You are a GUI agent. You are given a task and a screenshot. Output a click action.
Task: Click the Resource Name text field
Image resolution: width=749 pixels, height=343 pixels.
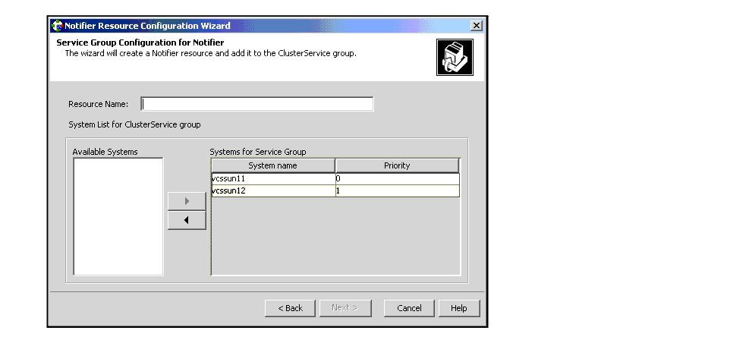click(257, 104)
